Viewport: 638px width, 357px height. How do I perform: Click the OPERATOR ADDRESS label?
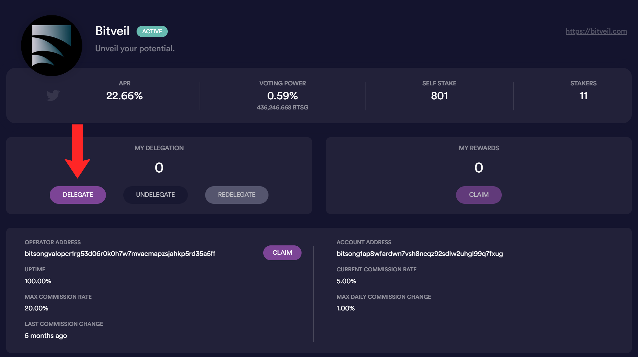click(x=53, y=242)
